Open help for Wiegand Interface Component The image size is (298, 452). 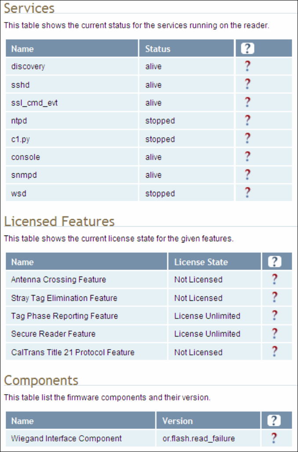[274, 438]
